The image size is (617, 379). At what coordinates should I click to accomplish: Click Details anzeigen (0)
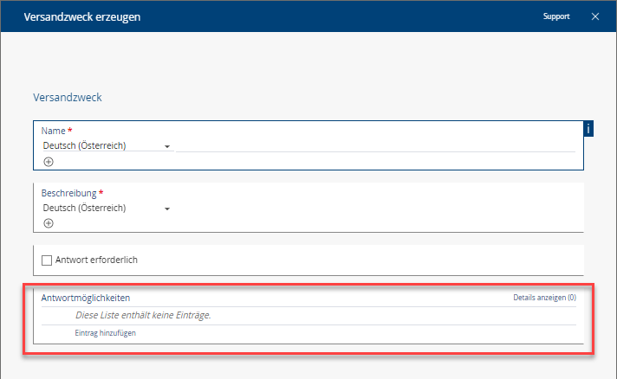tap(544, 298)
